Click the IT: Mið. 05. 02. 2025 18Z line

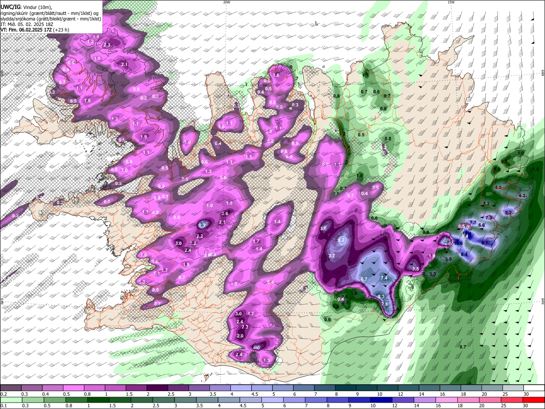pyautogui.click(x=27, y=24)
